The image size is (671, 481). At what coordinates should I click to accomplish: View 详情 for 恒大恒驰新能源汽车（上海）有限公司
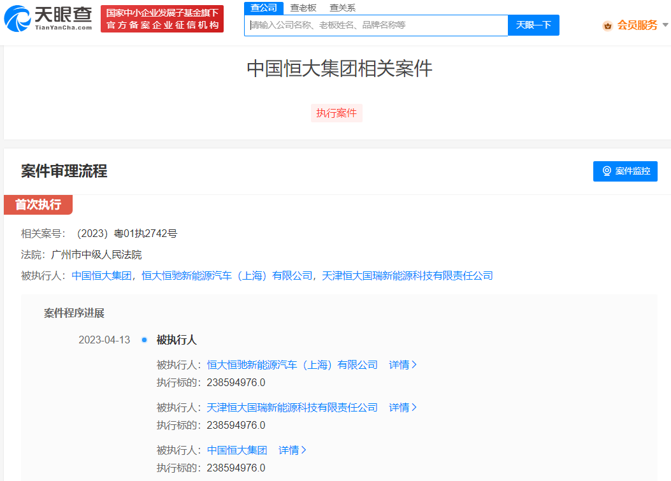[403, 364]
